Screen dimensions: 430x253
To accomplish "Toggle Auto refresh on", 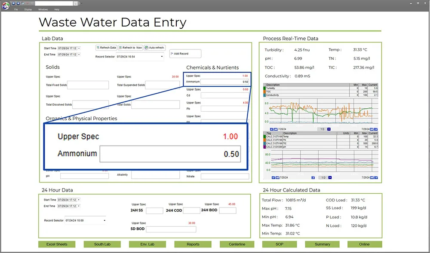I will [x=154, y=48].
